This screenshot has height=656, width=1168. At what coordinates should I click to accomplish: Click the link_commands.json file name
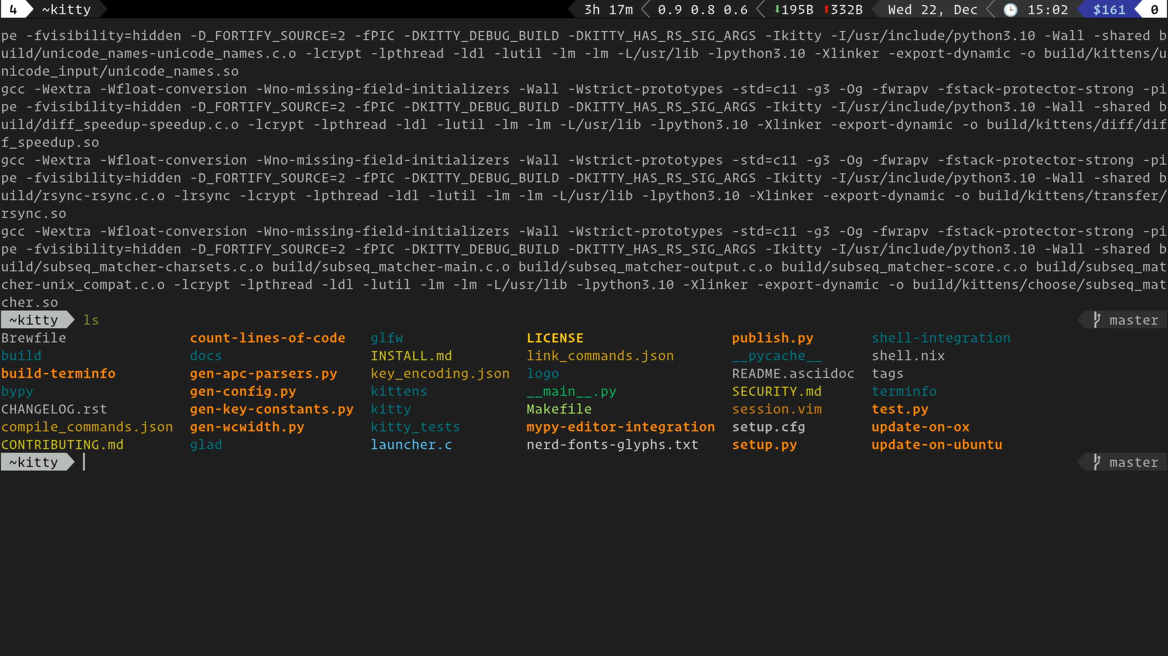click(600, 356)
